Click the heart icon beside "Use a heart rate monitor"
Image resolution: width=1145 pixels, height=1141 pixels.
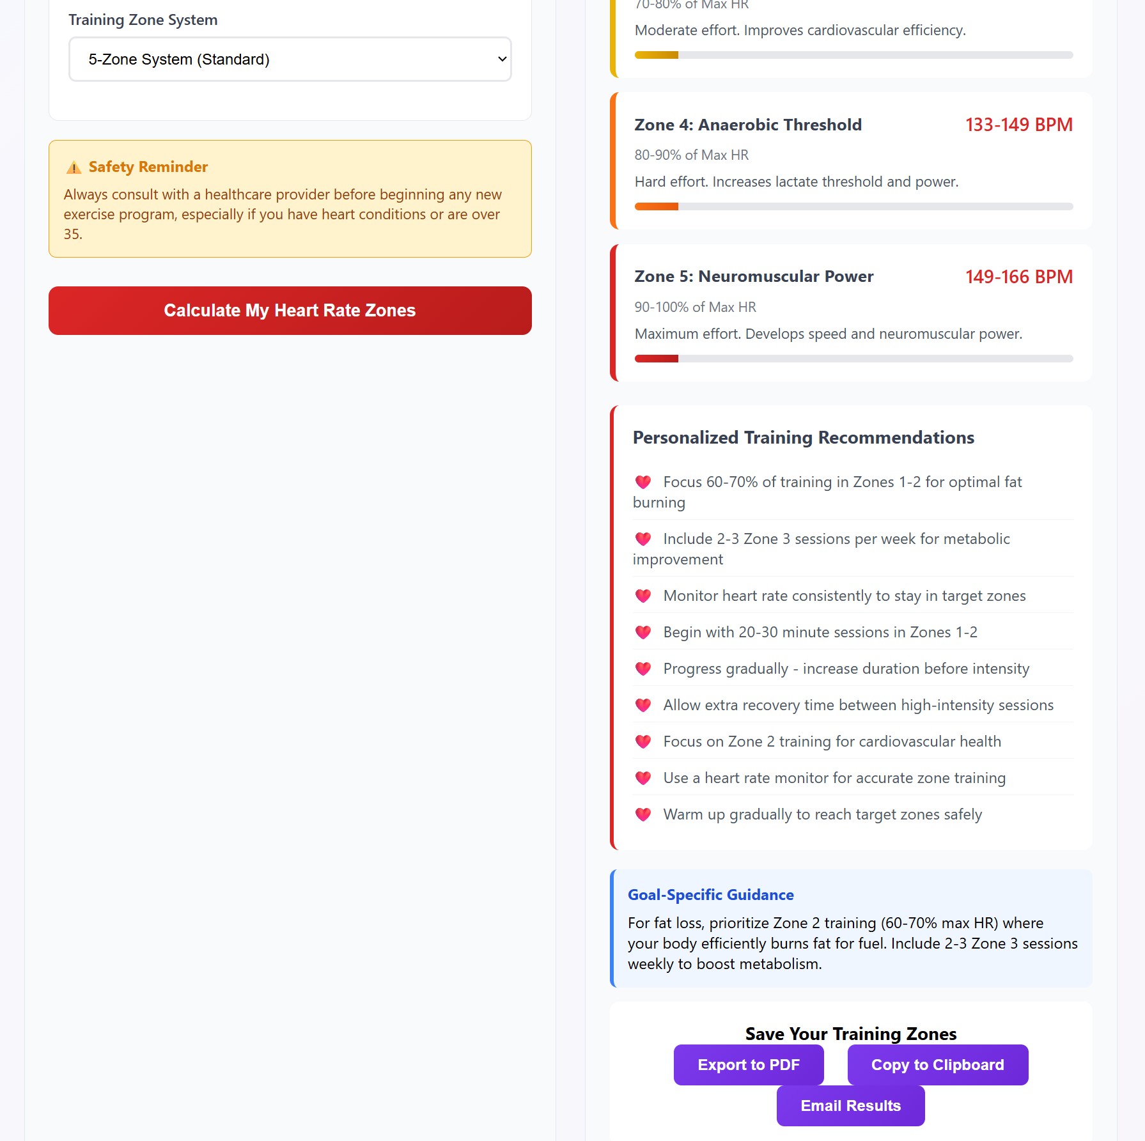click(x=643, y=778)
